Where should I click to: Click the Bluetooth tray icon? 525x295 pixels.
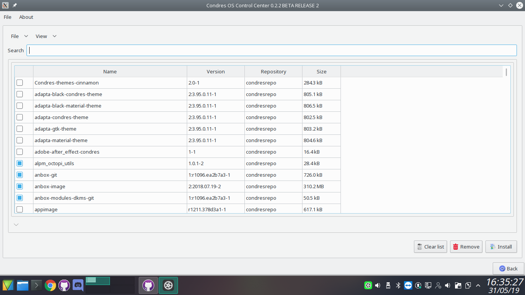[x=398, y=285]
